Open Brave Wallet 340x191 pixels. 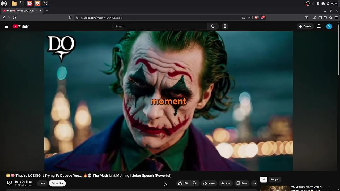325,18
